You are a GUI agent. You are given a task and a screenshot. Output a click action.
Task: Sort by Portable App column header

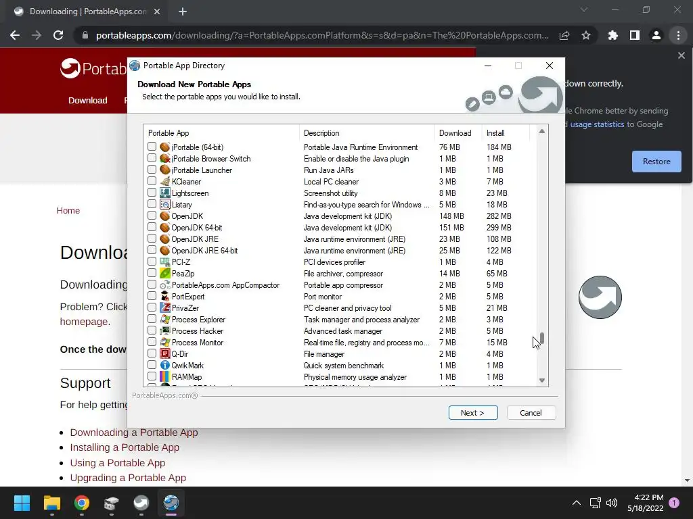pos(221,133)
